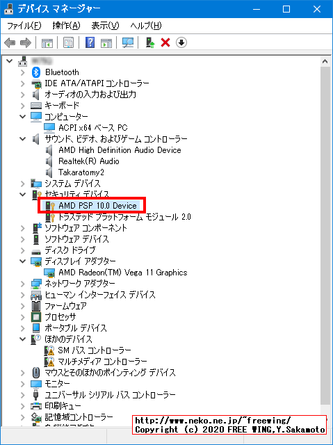Click the Update driver toolbar icon

tap(150, 43)
